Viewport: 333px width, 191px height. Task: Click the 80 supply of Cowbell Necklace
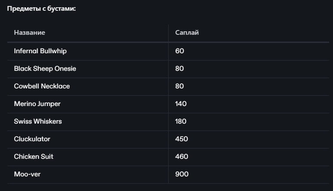180,86
